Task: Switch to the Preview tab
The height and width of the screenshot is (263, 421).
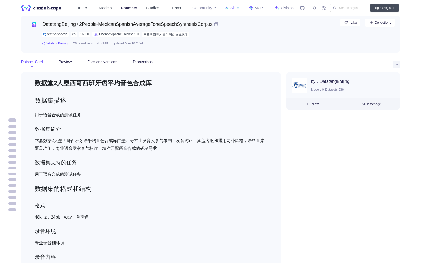Action: [65, 62]
